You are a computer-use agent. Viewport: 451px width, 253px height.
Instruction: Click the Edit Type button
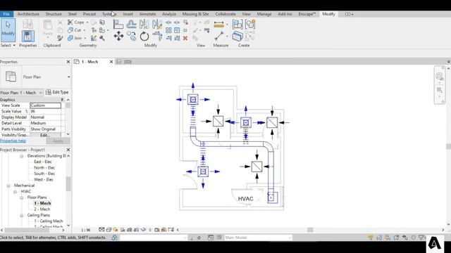(x=57, y=92)
